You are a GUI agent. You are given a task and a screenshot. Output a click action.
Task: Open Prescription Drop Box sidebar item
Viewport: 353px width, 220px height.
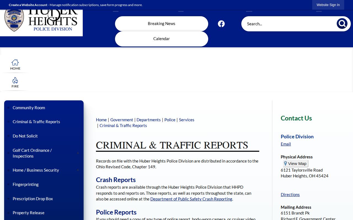tap(33, 199)
